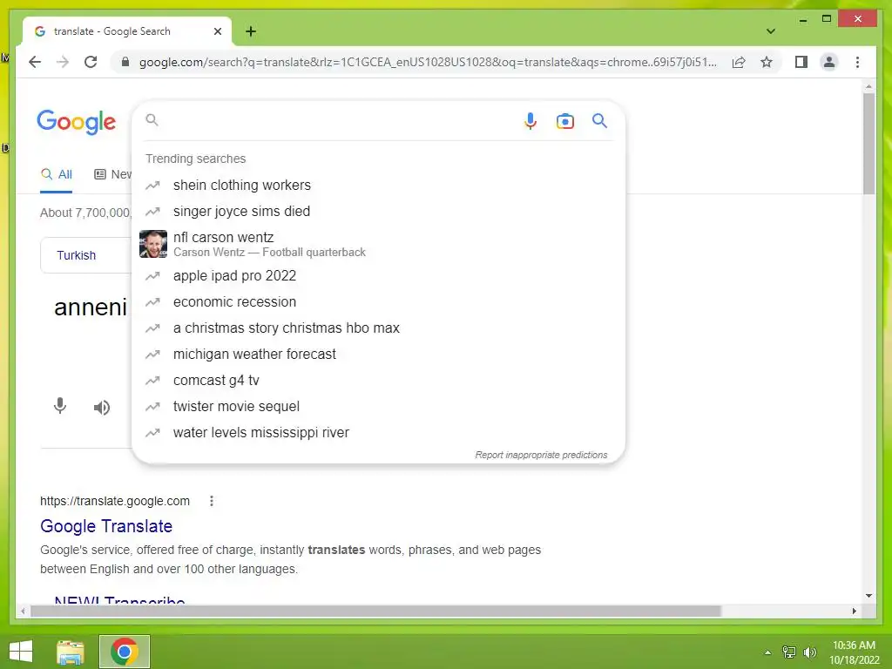Screen dimensions: 892x669
Task: Reload the current page
Action: [x=91, y=62]
